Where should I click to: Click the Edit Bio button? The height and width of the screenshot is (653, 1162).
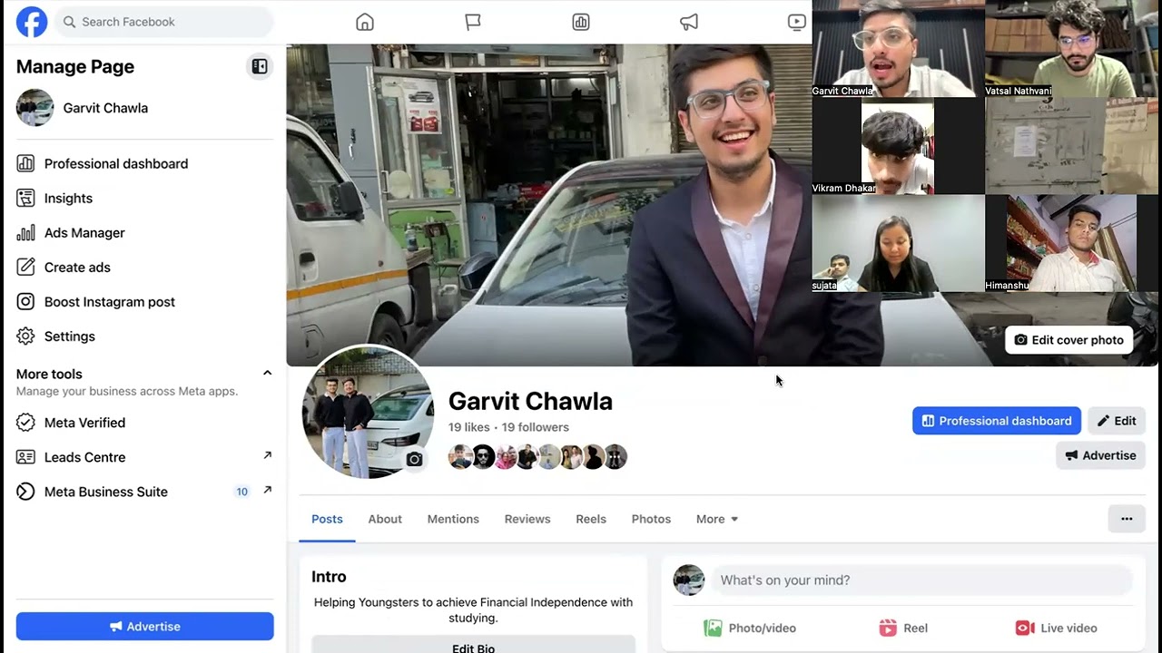[x=474, y=645]
